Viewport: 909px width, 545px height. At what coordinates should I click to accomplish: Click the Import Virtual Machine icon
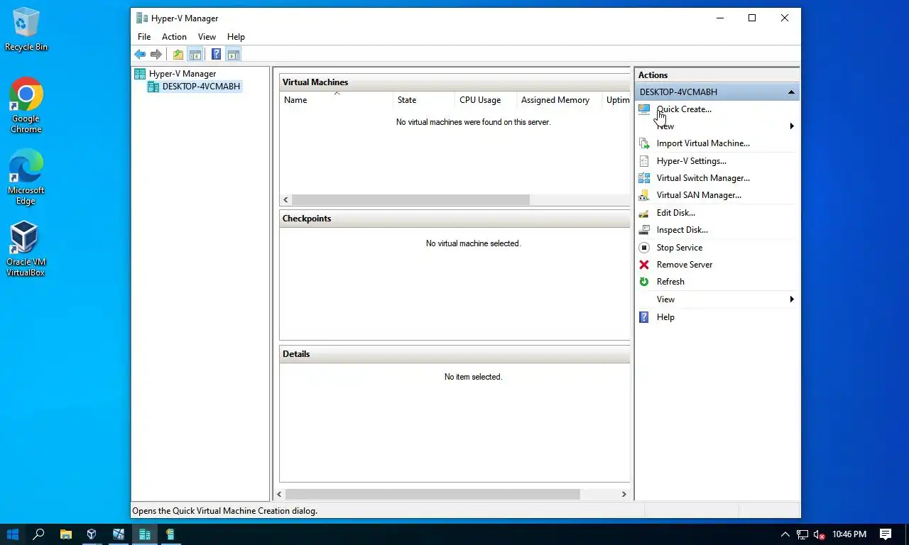644,143
